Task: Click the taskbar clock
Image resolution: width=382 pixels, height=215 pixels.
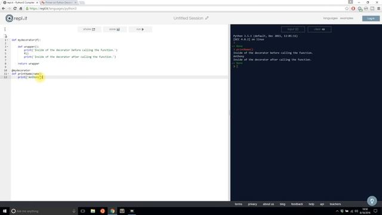Action: (365, 211)
